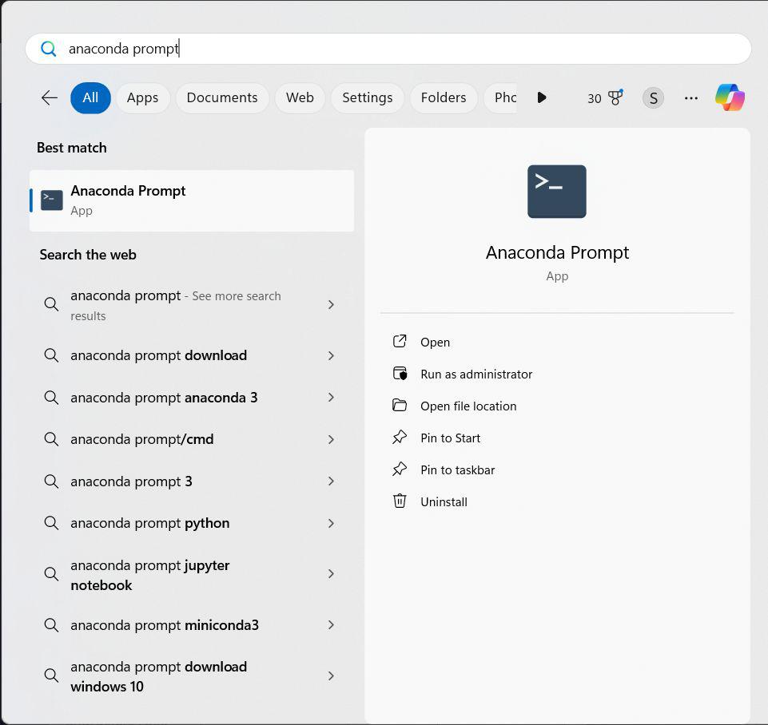The height and width of the screenshot is (725, 768).
Task: Expand the 'anaconda prompt download' suggestion chevron
Action: (331, 355)
